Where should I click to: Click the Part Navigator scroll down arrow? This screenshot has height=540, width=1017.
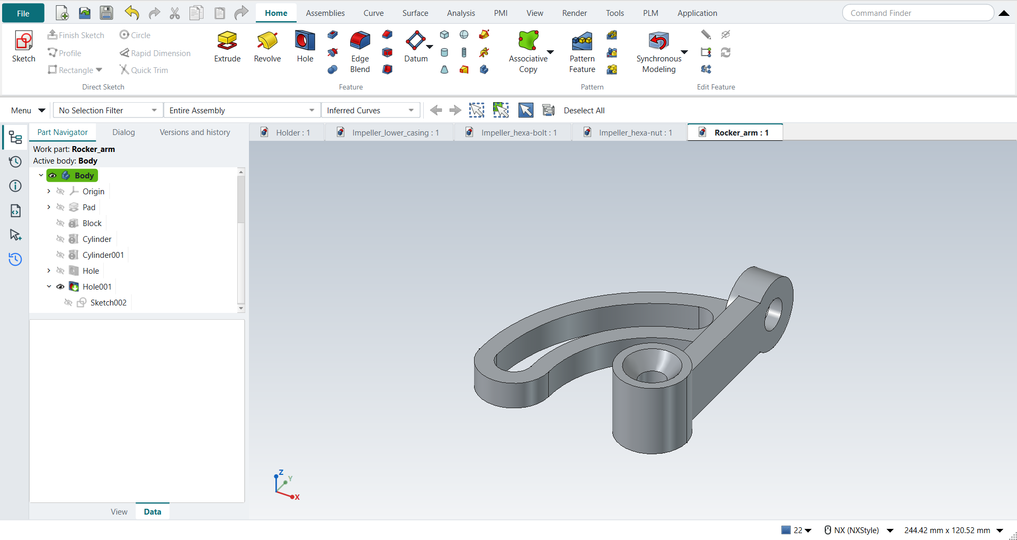241,308
